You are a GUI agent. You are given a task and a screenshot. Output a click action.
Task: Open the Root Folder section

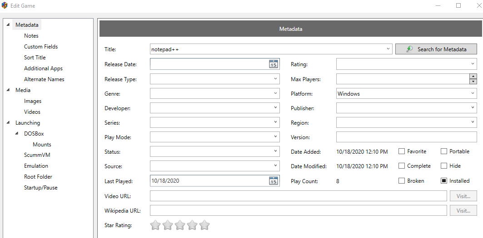point(38,177)
